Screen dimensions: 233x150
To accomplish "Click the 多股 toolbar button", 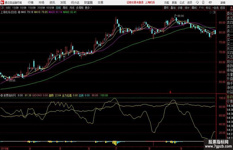I will tap(180, 8).
